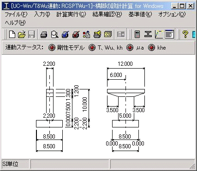Click the text report list icon
This screenshot has width=197, height=171.
(x=169, y=34)
